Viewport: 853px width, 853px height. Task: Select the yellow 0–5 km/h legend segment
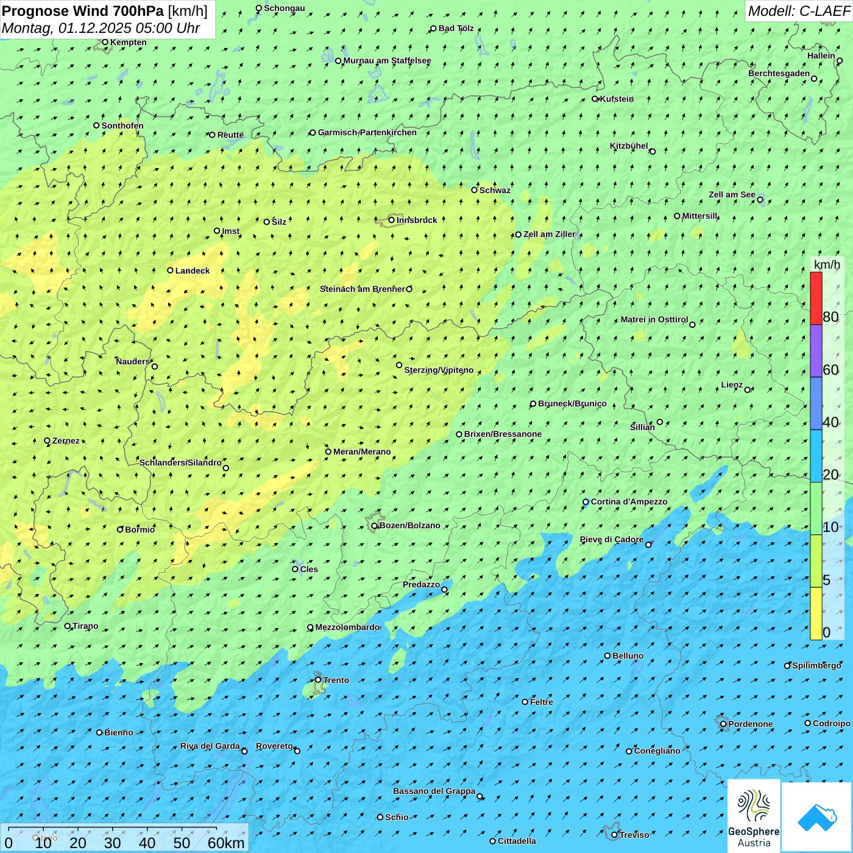[x=816, y=614]
